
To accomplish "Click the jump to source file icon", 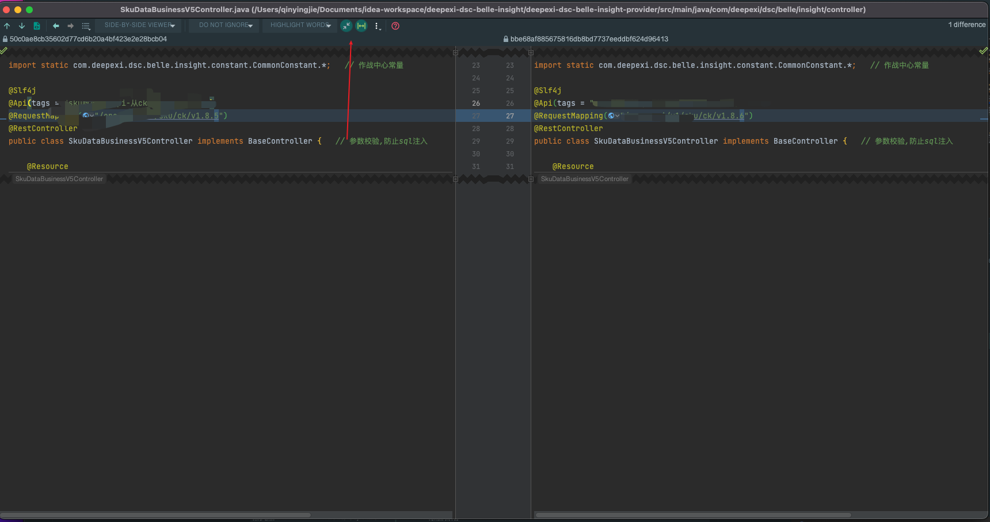I will click(37, 26).
